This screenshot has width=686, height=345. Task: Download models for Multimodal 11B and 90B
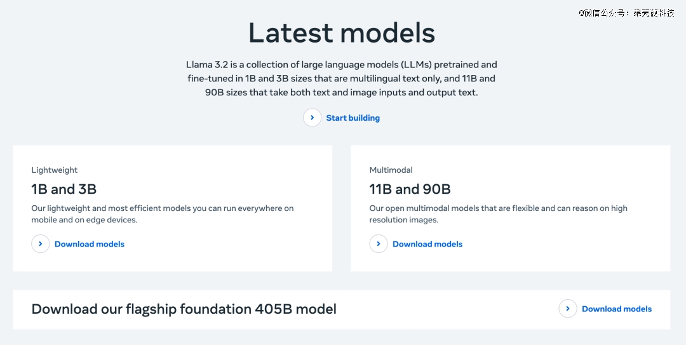click(427, 245)
